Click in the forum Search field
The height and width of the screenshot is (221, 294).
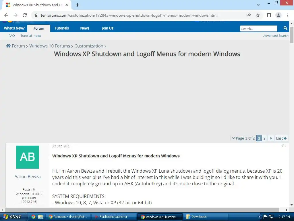point(259,28)
